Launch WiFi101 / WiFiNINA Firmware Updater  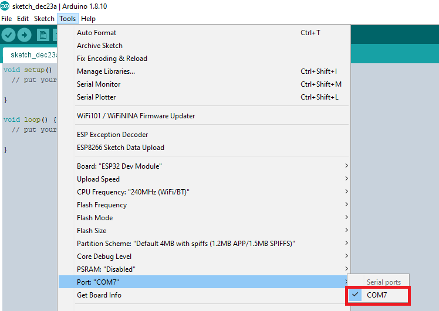204,116
